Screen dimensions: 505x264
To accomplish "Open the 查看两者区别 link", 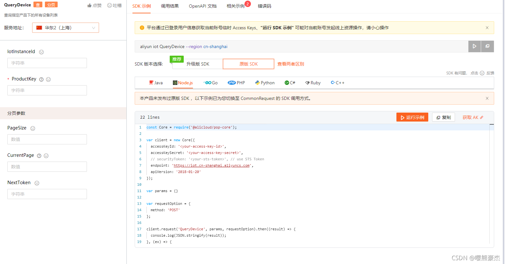I will coord(291,64).
